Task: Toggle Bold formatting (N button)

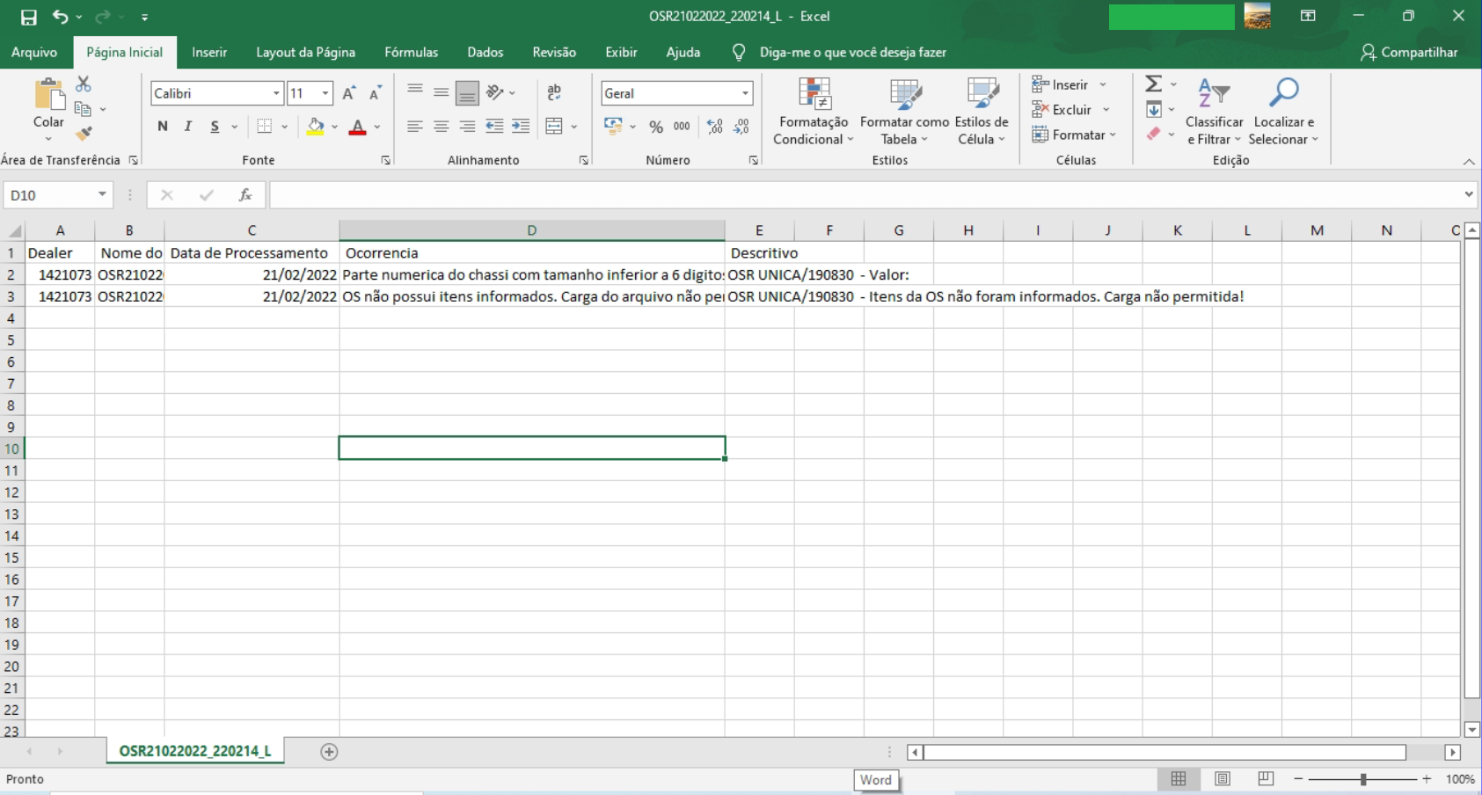Action: click(x=163, y=127)
